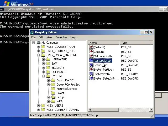Click the Registry Editor title bar icon
This screenshot has width=168, height=126.
pos(32,32)
